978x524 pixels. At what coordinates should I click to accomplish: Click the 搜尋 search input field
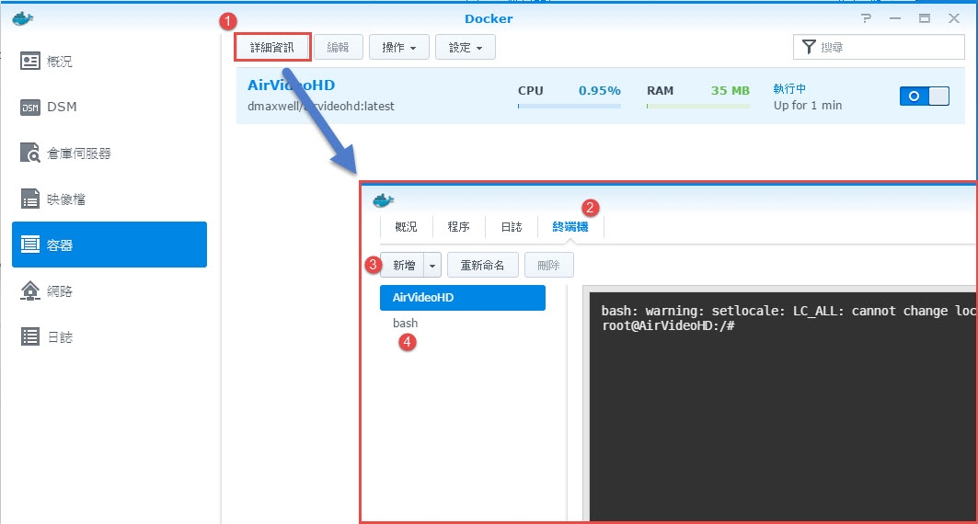[x=879, y=47]
